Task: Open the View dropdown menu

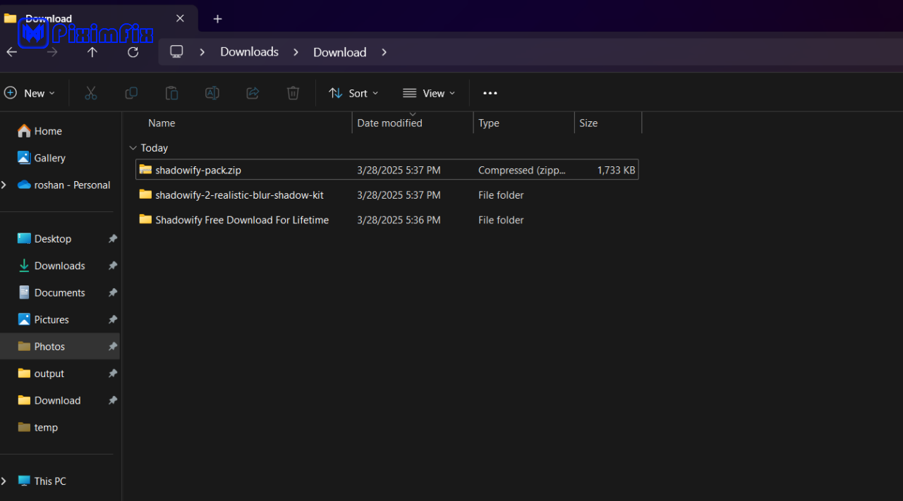Action: pyautogui.click(x=429, y=93)
